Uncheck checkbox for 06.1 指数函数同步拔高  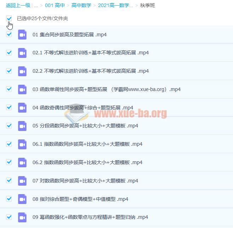point(9,144)
